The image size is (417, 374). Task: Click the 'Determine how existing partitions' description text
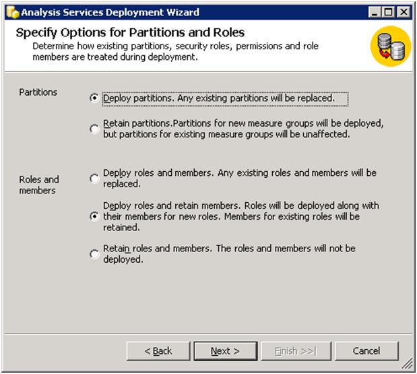click(176, 52)
